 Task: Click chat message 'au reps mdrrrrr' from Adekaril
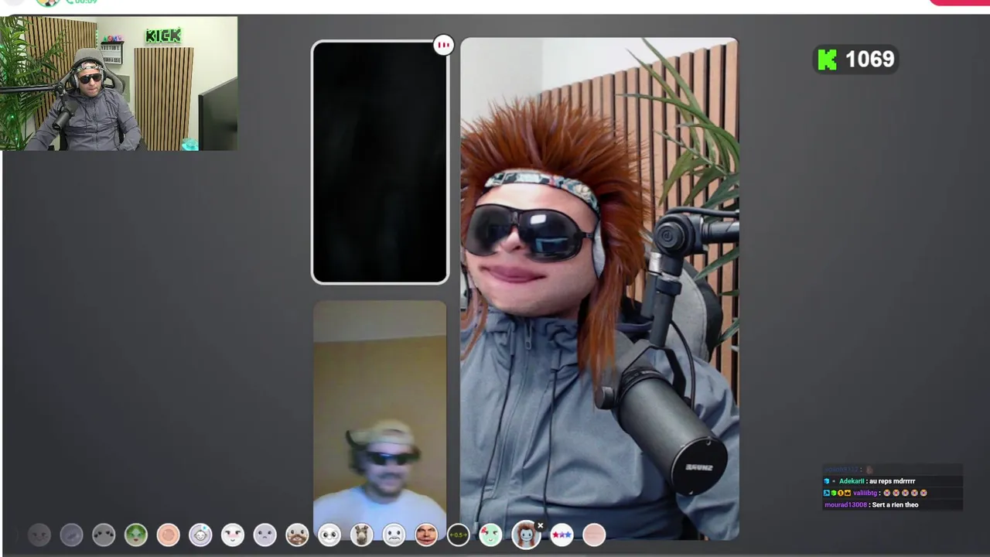tap(892, 481)
